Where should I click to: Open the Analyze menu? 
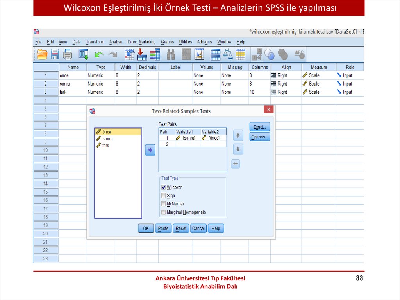click(x=116, y=42)
